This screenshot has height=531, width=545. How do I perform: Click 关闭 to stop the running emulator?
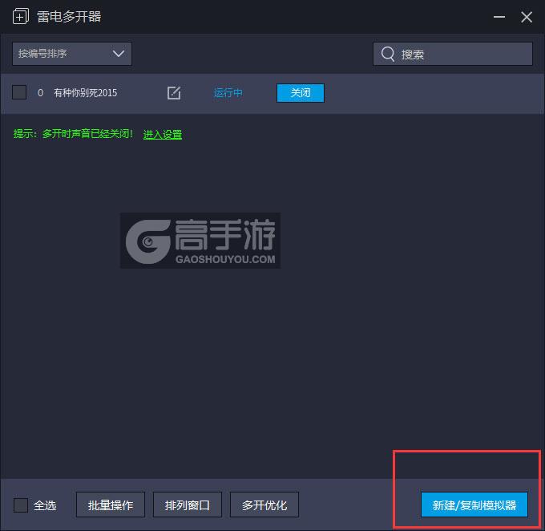[x=301, y=93]
